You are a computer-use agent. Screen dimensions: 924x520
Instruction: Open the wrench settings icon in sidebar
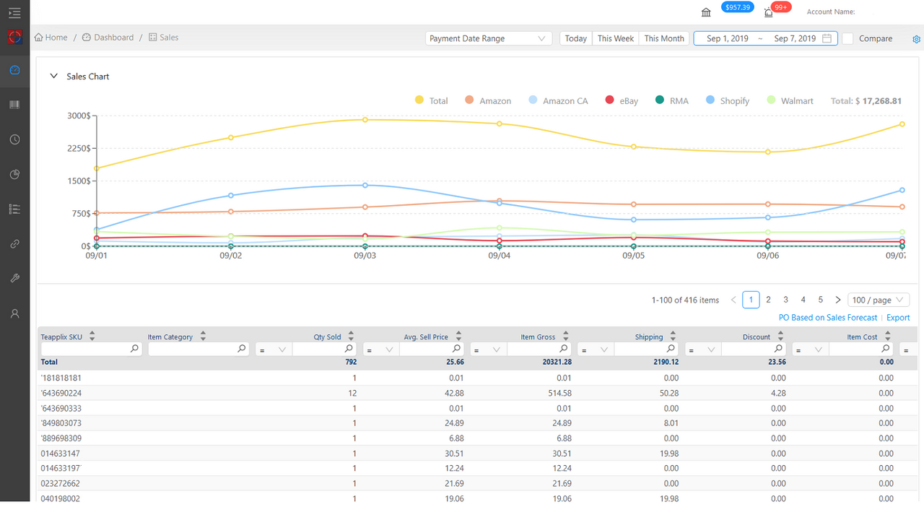tap(14, 278)
